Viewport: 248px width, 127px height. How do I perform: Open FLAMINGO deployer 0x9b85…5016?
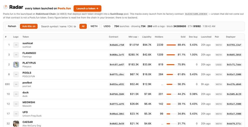234,55
